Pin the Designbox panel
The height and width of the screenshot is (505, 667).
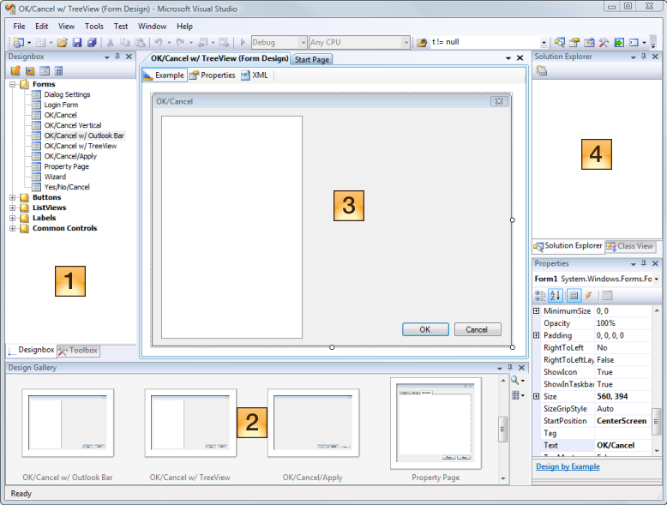click(x=117, y=57)
